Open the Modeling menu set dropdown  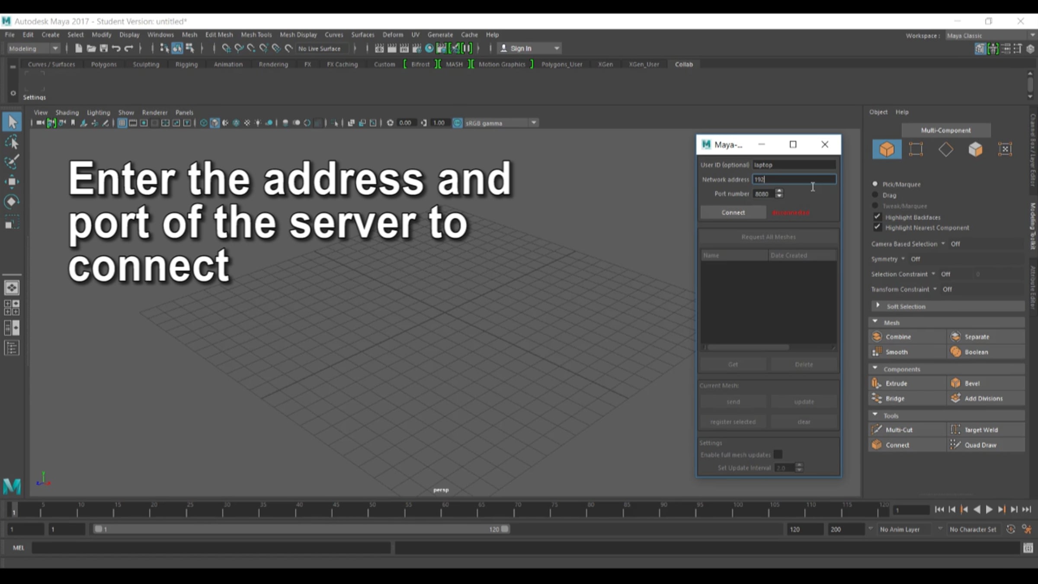pos(33,48)
